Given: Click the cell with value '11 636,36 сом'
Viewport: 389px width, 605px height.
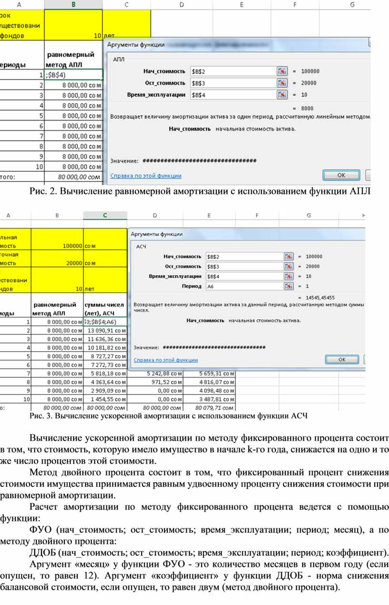Looking at the screenshot, I should point(105,339).
